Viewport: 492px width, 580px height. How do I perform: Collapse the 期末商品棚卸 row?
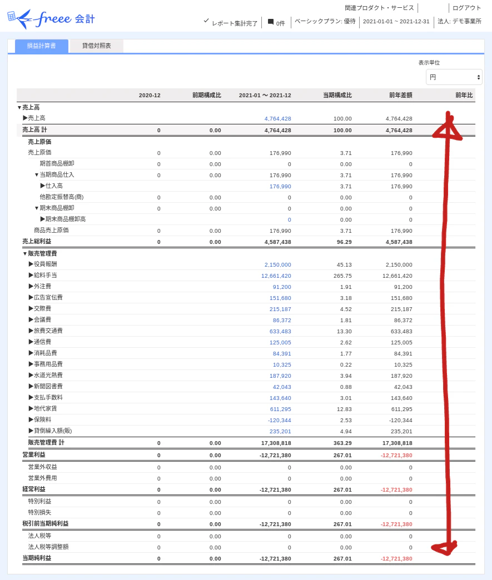point(37,208)
